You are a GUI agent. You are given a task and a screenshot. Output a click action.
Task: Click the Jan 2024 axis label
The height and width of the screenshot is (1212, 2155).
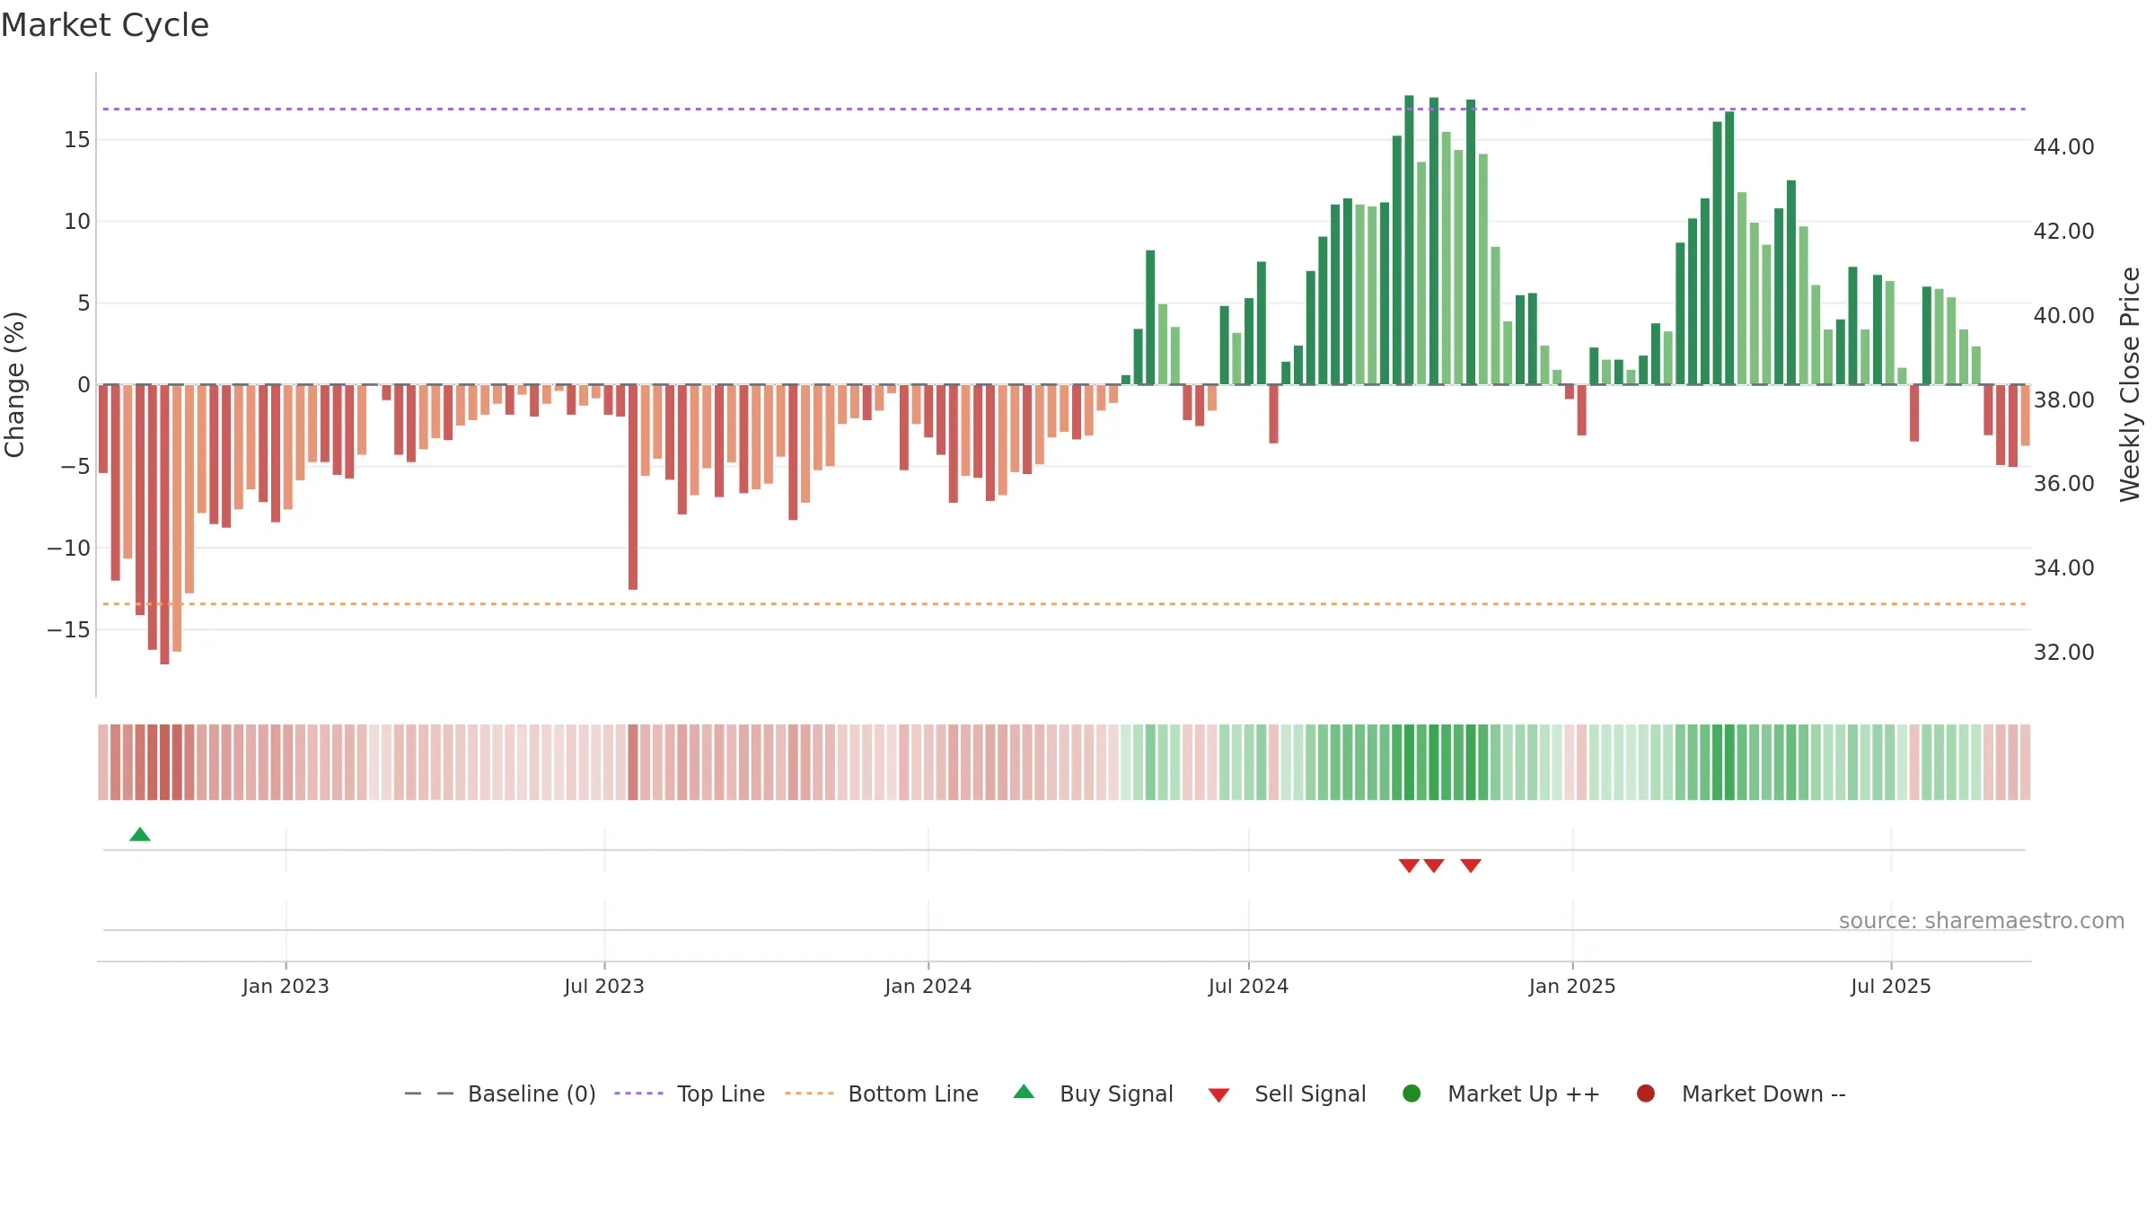tap(928, 987)
